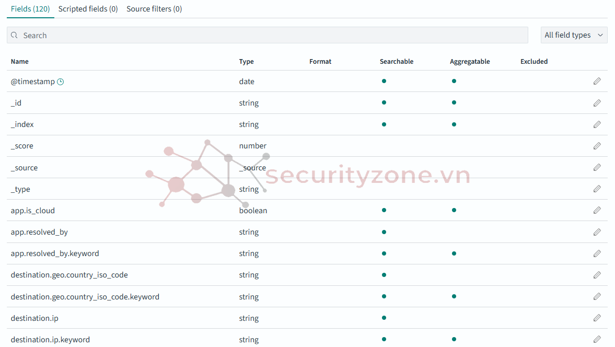Switch to Scripted fields tab

tap(88, 9)
